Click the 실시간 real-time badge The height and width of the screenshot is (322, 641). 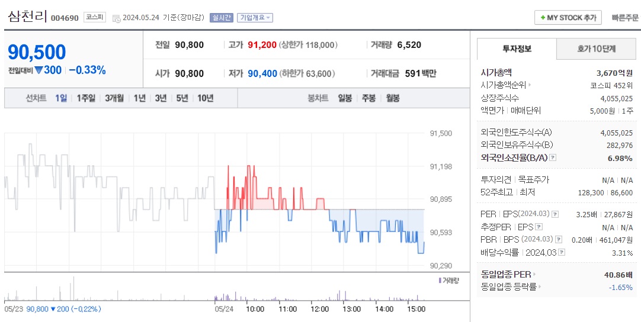[221, 18]
